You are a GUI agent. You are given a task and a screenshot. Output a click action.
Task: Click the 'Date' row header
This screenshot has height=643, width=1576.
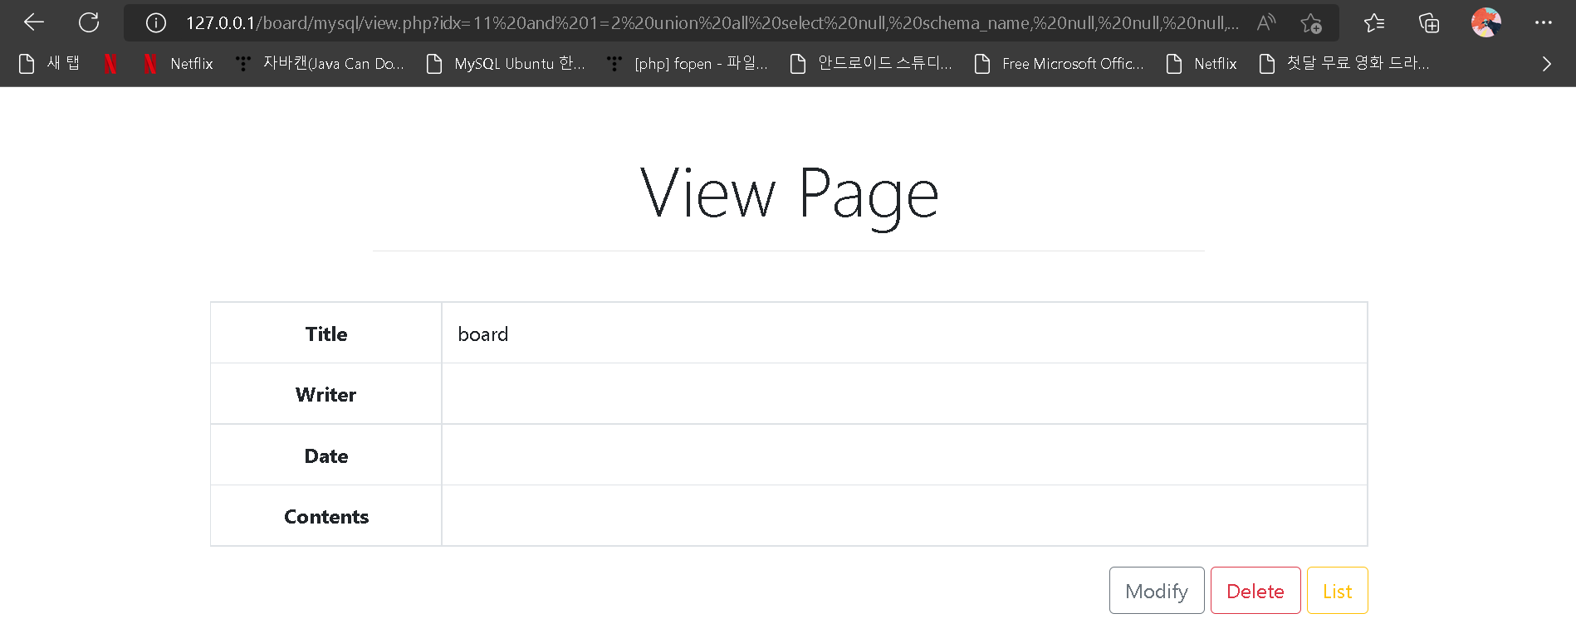coord(326,455)
